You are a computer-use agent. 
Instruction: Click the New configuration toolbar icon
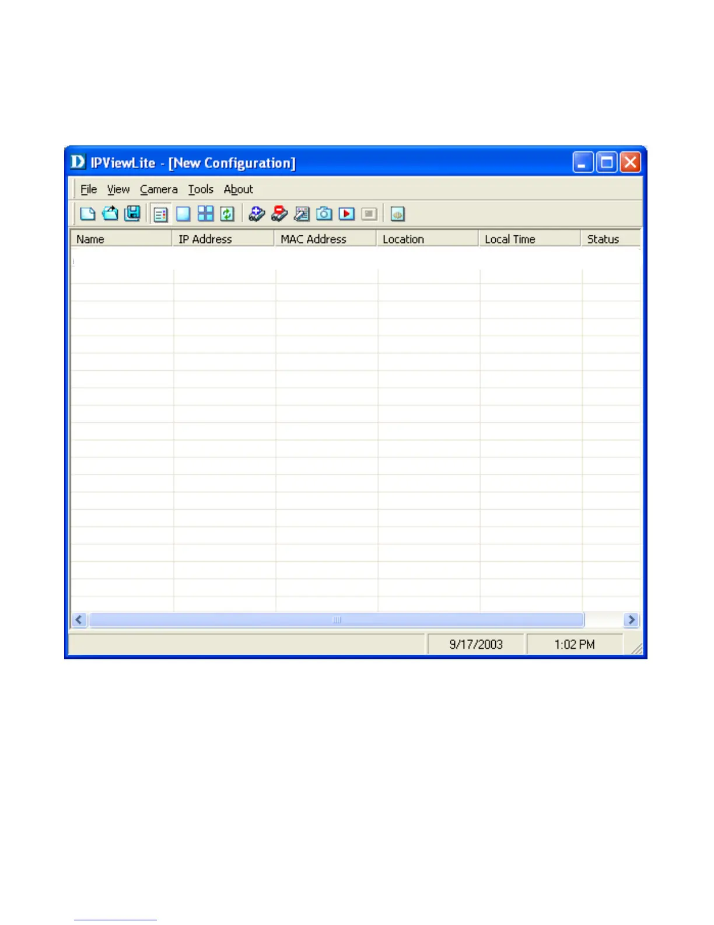click(x=87, y=214)
